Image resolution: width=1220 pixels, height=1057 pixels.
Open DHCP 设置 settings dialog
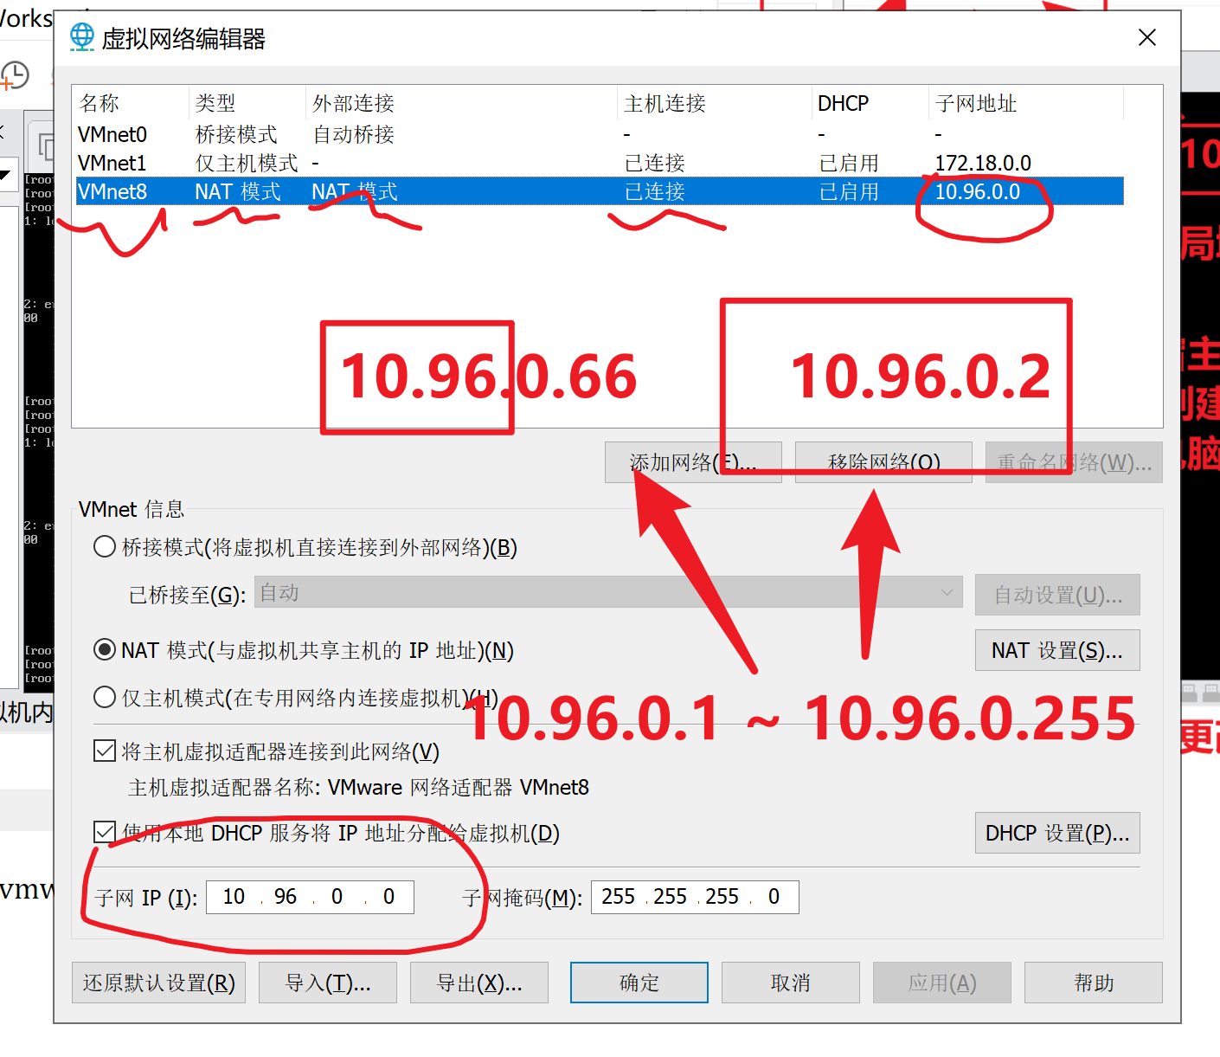pyautogui.click(x=1056, y=833)
